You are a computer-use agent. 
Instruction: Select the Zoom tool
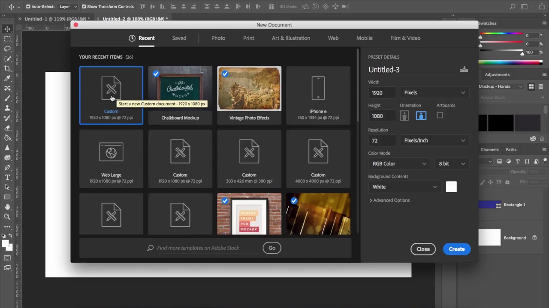coord(7,217)
